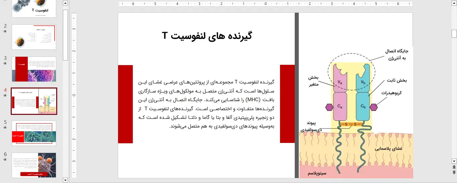457x183 pixels.
Task: Select the T-cell receptor diagram image
Action: tap(356, 112)
